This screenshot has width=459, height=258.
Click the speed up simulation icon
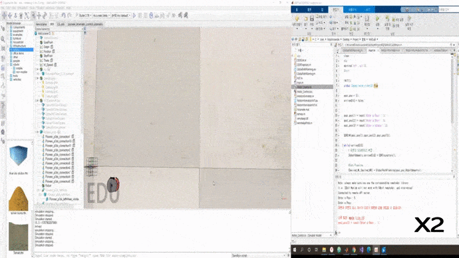point(162,15)
